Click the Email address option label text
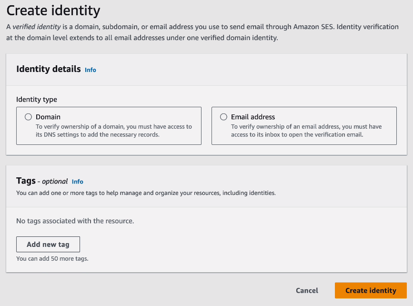The width and height of the screenshot is (413, 306). [x=252, y=116]
